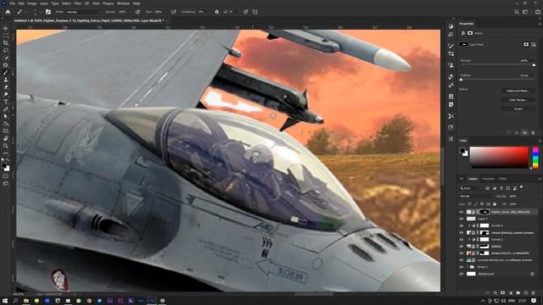
Task: Click the Select and Mask button
Action: (518, 91)
